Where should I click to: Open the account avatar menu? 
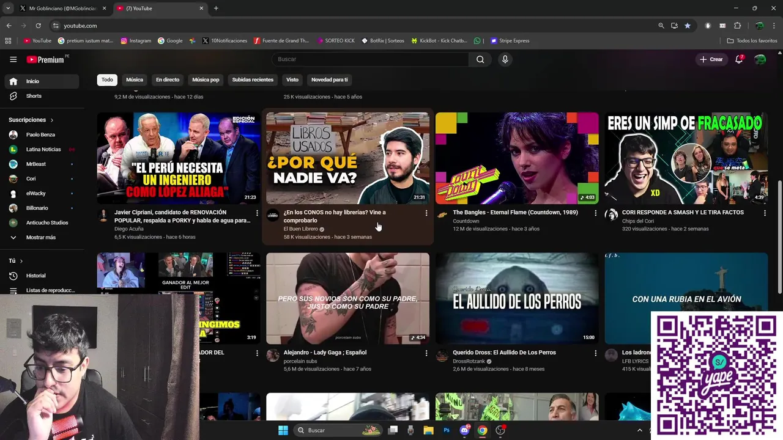[760, 59]
